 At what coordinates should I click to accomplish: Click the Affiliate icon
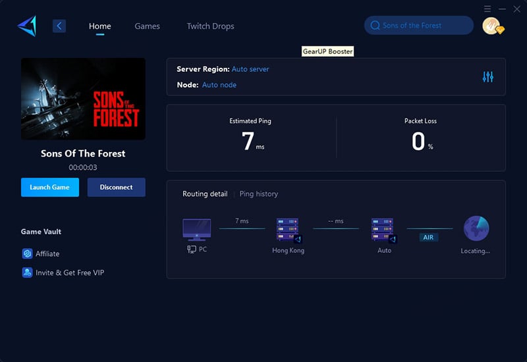click(27, 253)
